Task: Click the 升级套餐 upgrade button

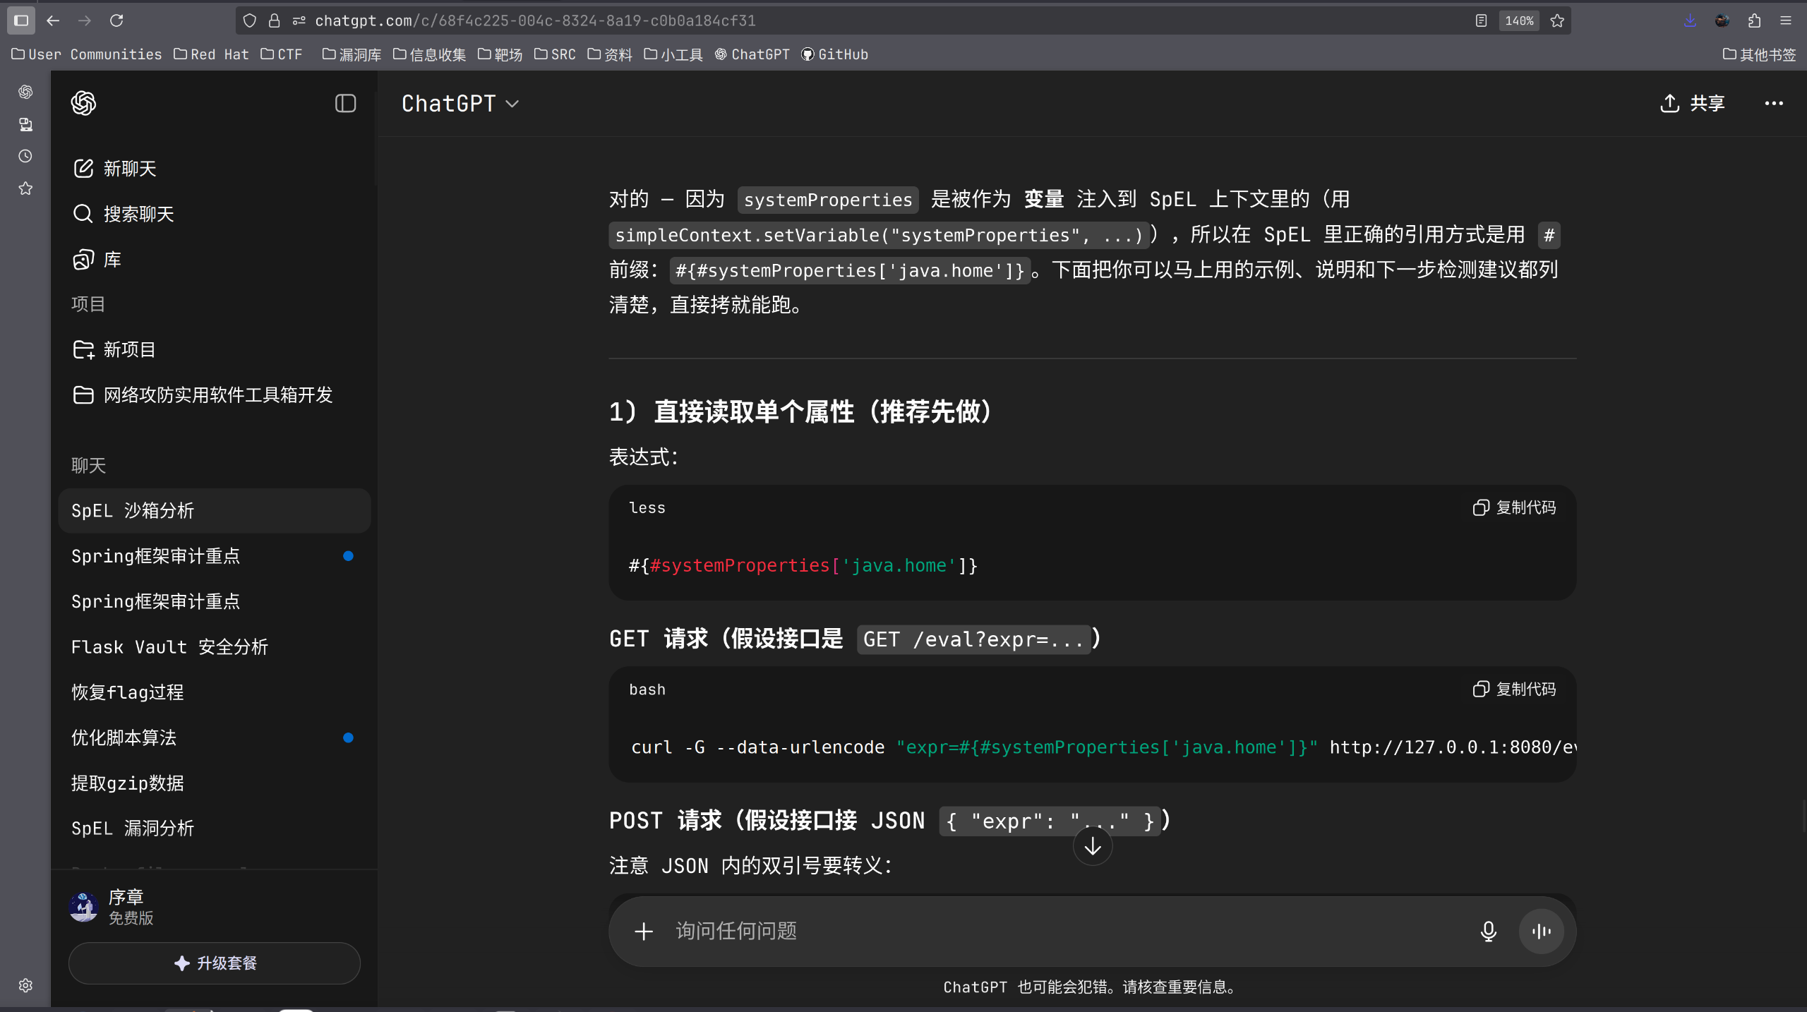Action: click(215, 963)
